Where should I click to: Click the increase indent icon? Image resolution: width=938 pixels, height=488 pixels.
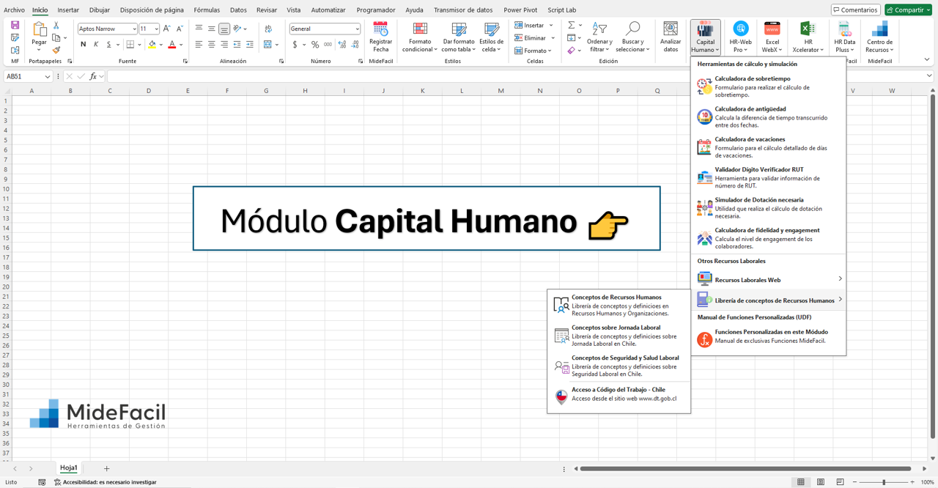(250, 45)
